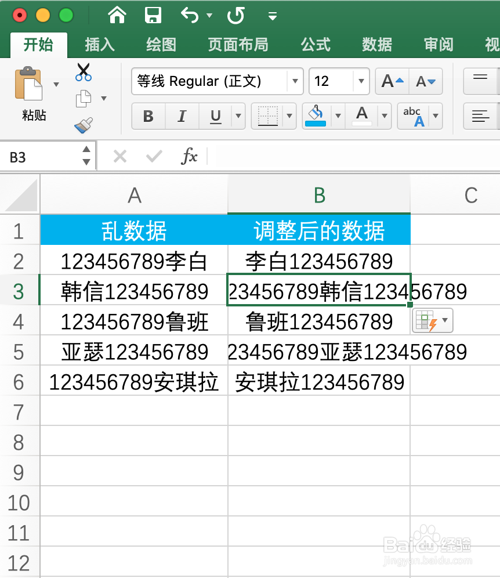Open the border style dropdown

[288, 116]
